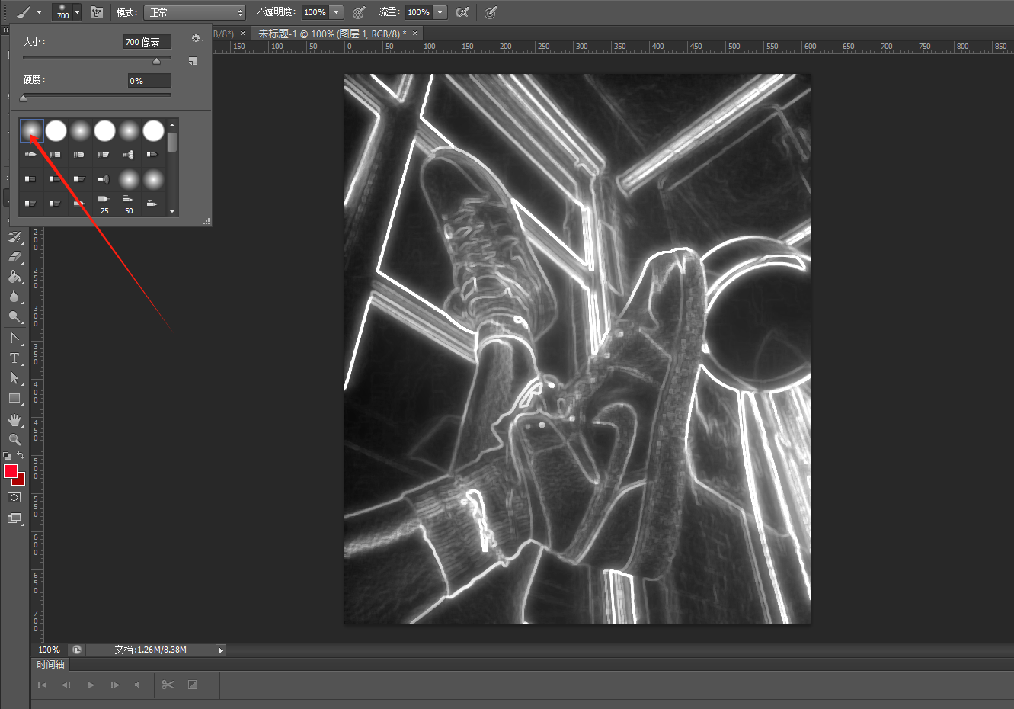Toggle Quick Mask mode
Screen dimensions: 1014x709
(14, 498)
